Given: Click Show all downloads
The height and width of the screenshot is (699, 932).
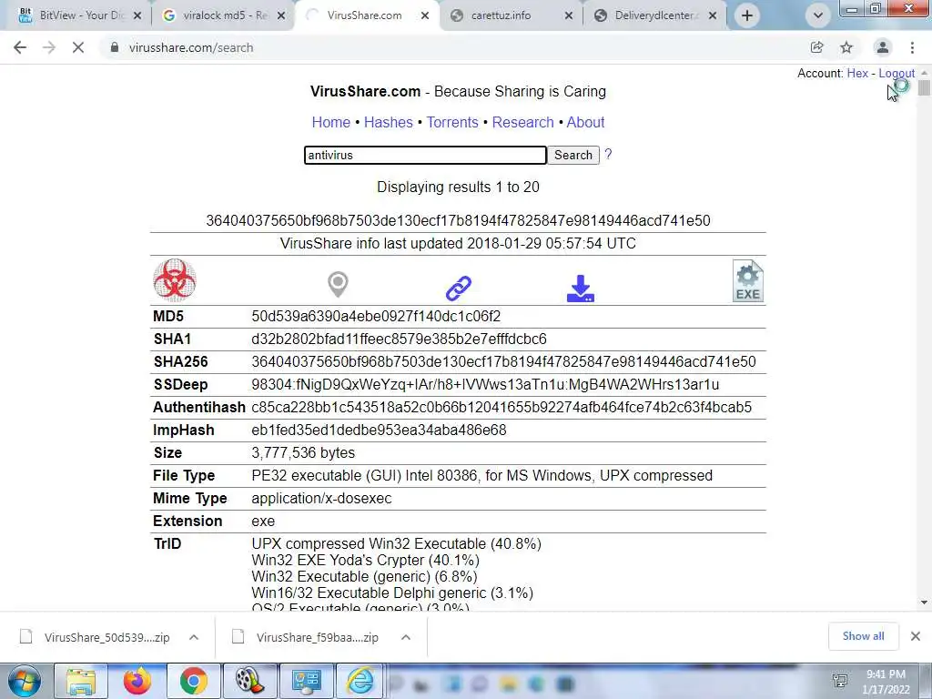Looking at the screenshot, I should point(863,636).
